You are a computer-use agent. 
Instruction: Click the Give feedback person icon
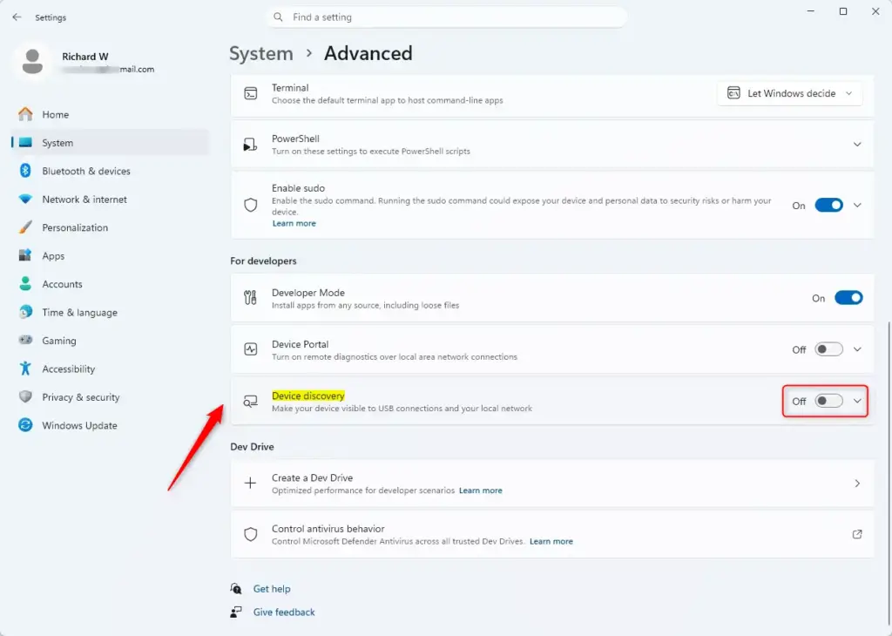(236, 612)
